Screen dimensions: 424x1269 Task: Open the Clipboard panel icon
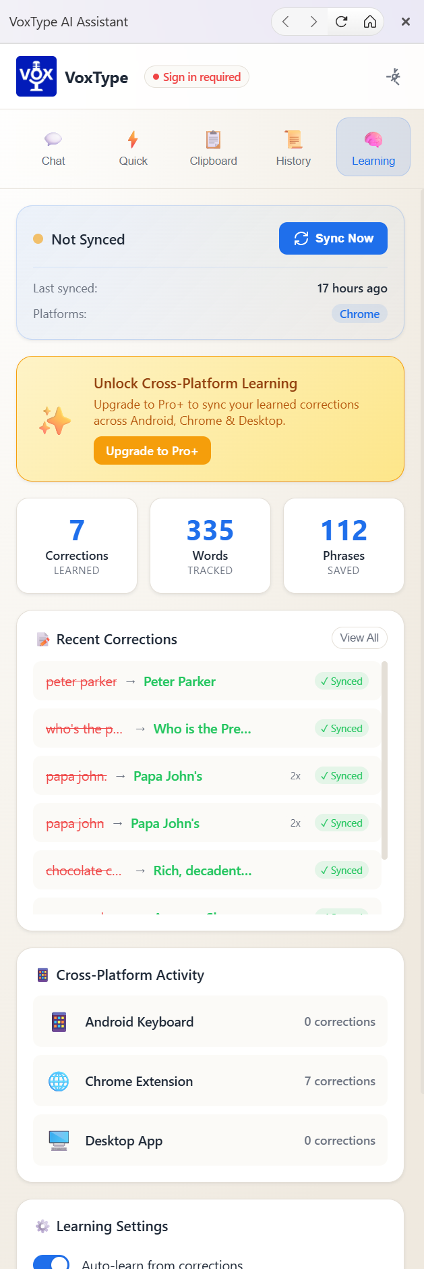[213, 139]
